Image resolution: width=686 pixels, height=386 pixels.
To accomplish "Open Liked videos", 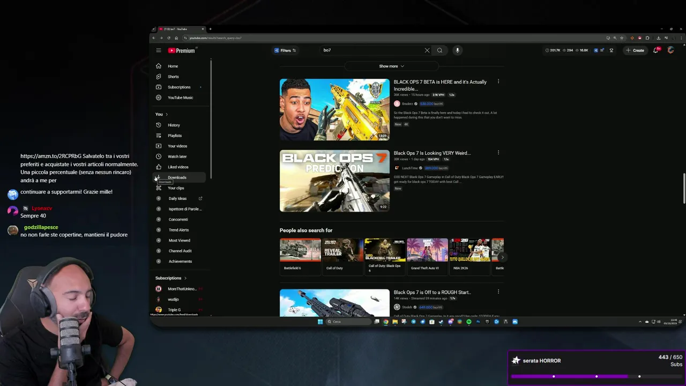I will pos(180,167).
